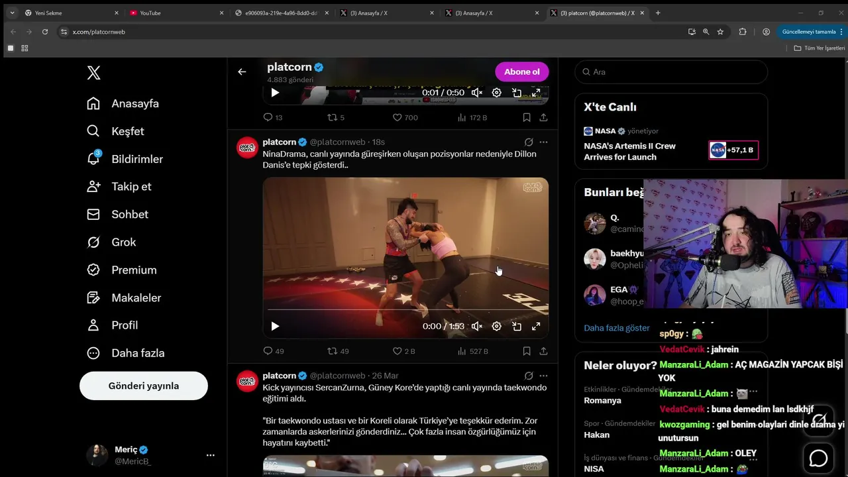
Task: Click Daha fazla göster link
Action: point(617,328)
